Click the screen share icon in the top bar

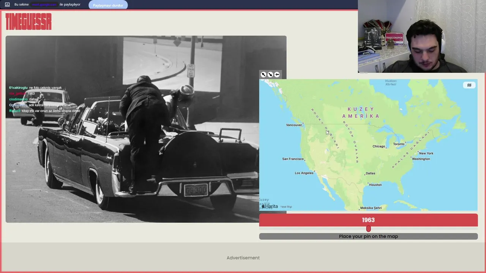(7, 5)
